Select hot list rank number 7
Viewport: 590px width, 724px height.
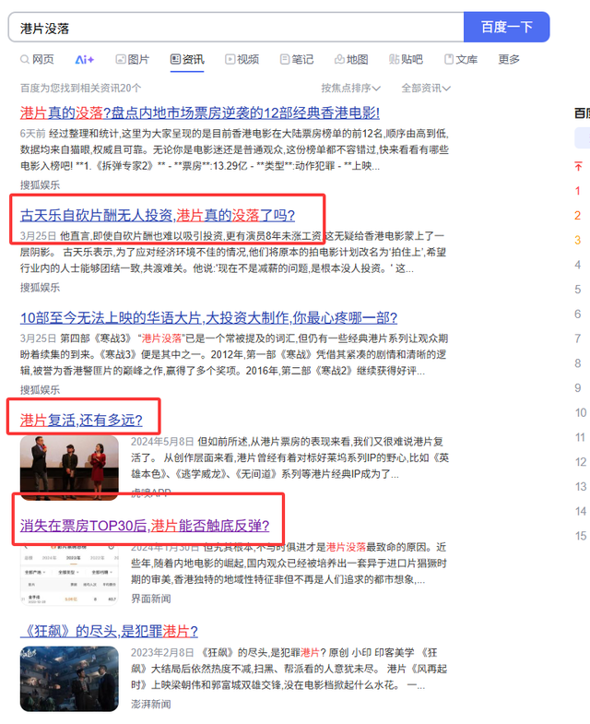point(577,338)
